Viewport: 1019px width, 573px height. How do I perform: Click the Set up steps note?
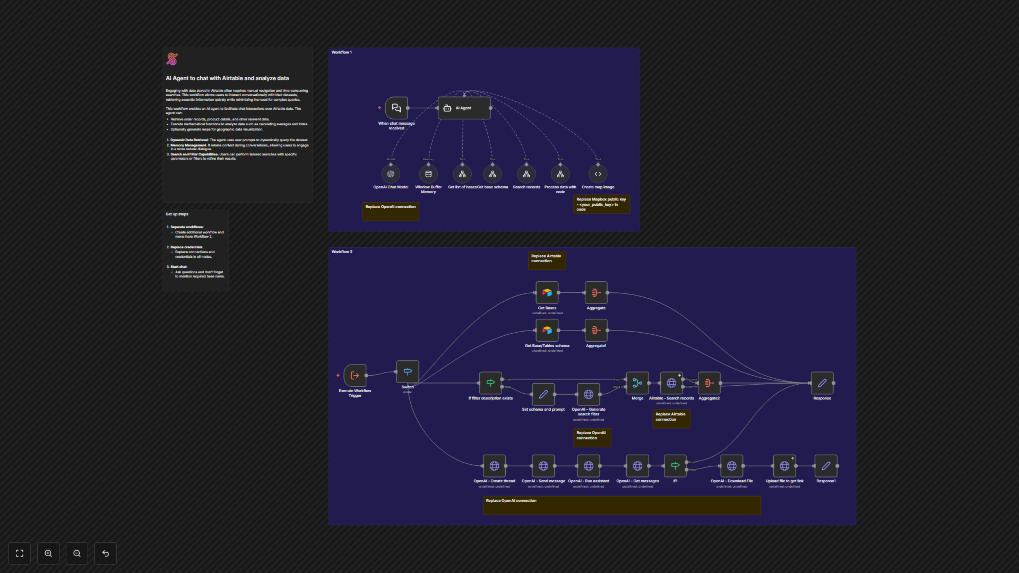tap(195, 250)
